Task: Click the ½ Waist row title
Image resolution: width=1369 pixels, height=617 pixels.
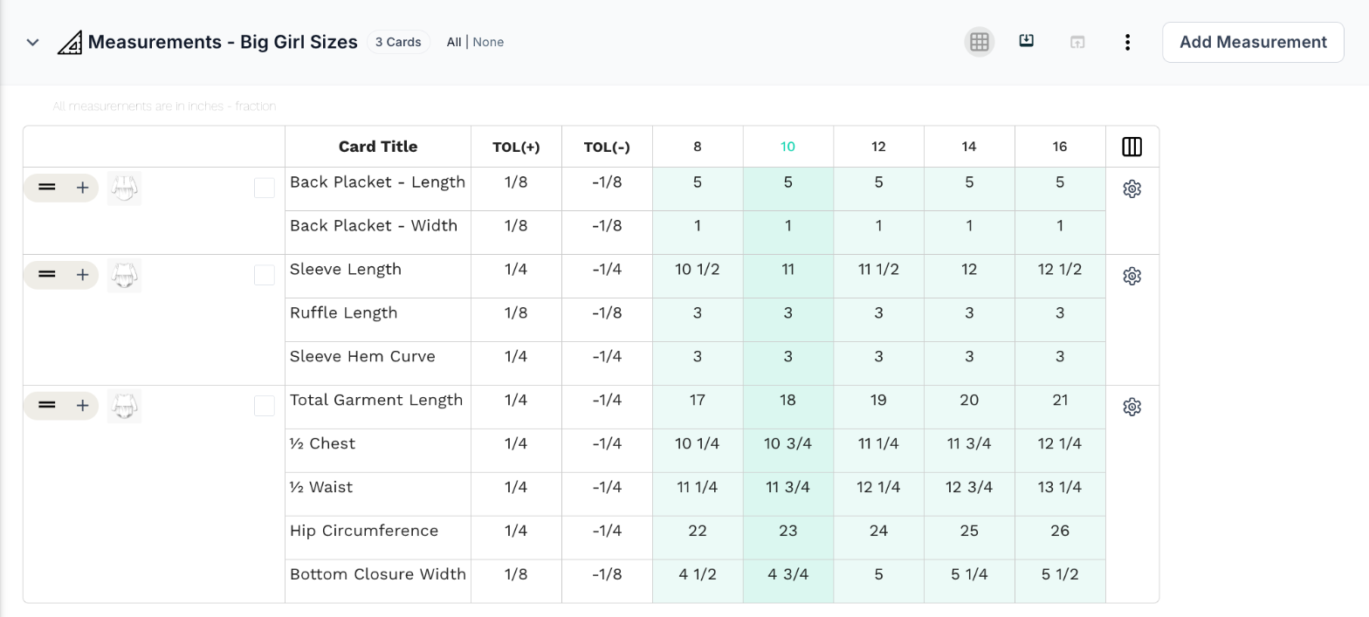Action: click(321, 487)
